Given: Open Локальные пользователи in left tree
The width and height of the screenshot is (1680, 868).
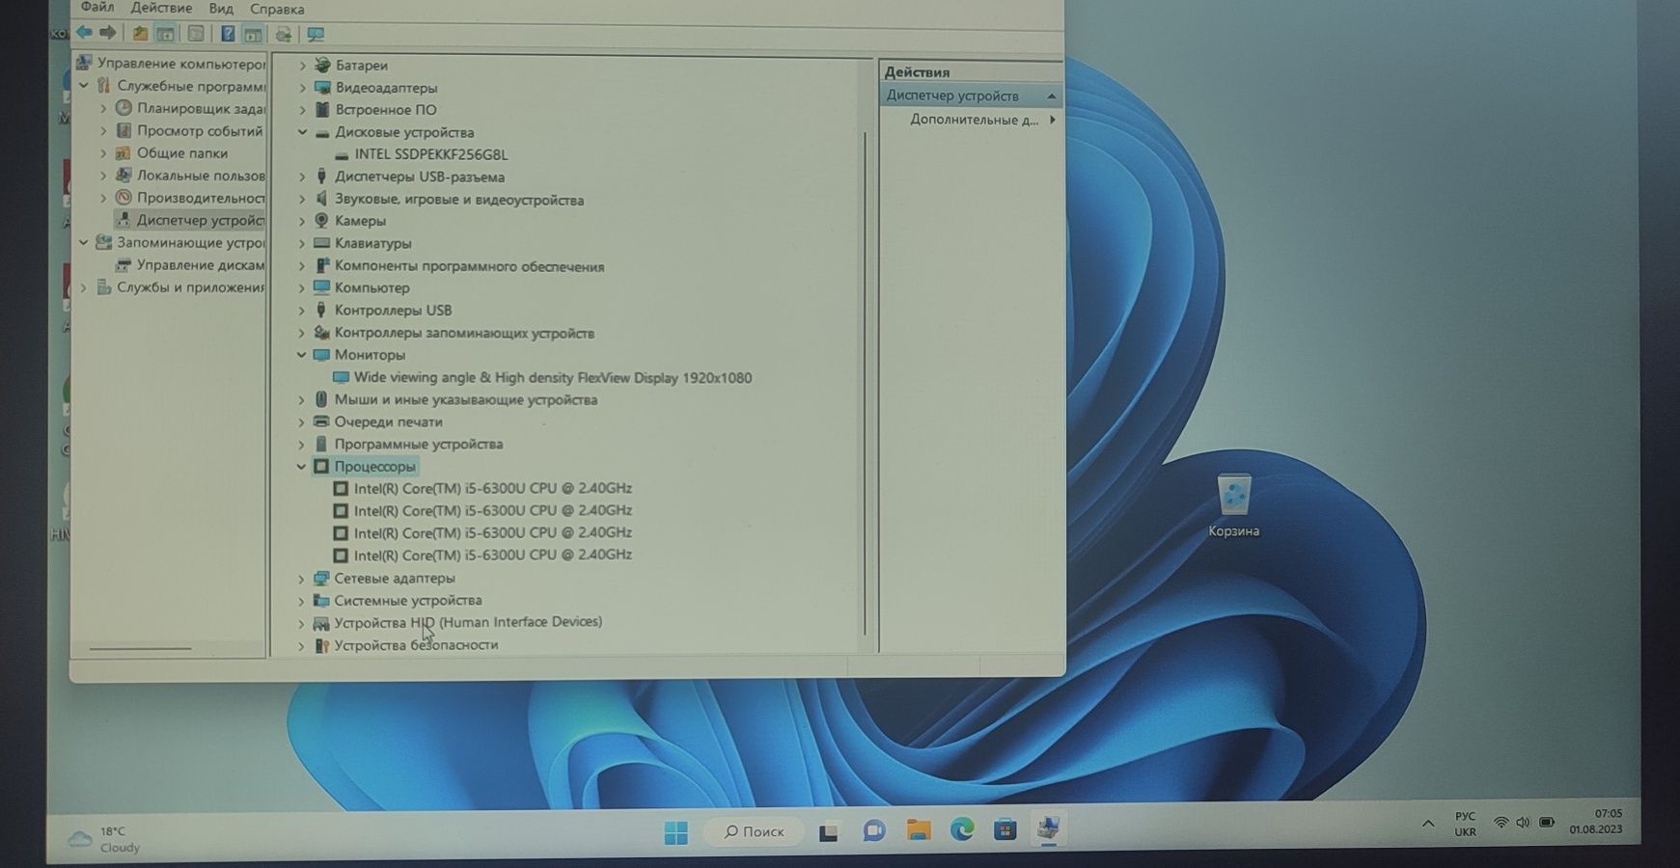Looking at the screenshot, I should pos(201,176).
